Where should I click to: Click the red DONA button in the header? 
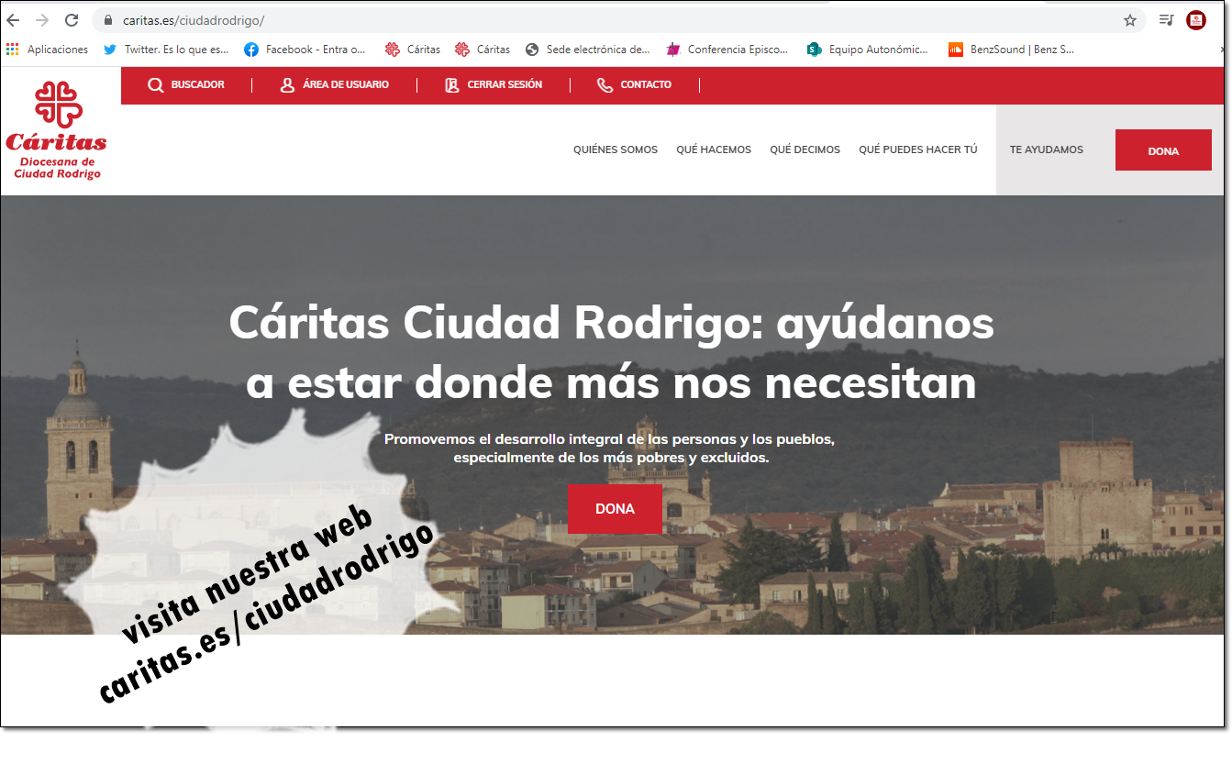point(1163,150)
